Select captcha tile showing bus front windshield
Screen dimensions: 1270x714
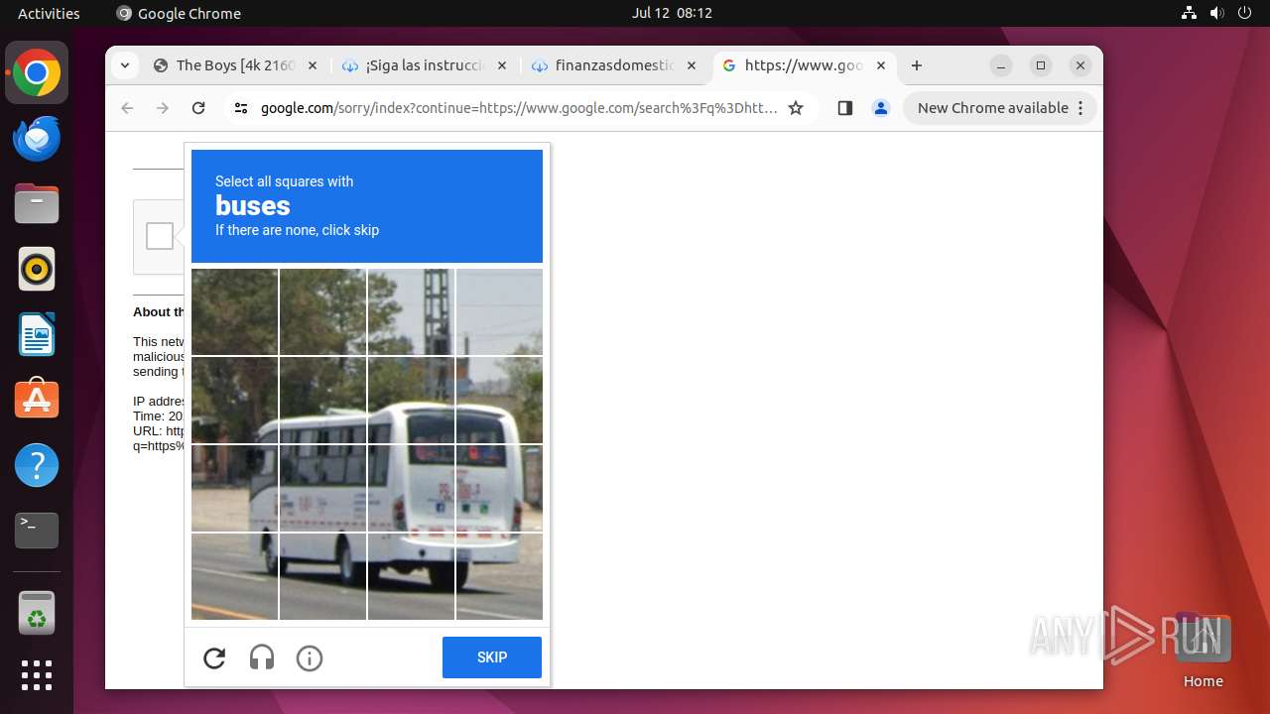point(234,488)
